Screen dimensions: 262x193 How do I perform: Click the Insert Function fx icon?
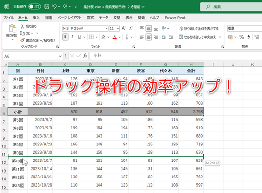click(85, 56)
